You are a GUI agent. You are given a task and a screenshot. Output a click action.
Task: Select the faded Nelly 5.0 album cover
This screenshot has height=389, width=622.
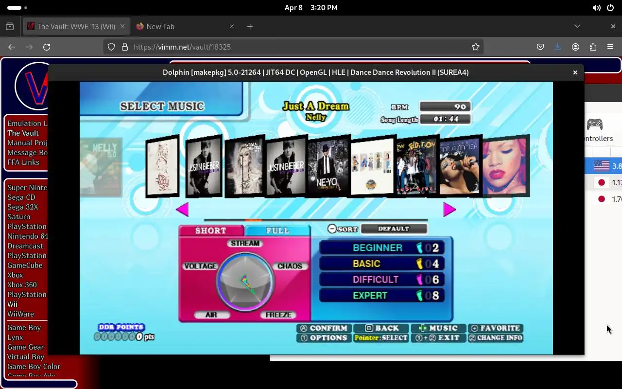(101, 167)
